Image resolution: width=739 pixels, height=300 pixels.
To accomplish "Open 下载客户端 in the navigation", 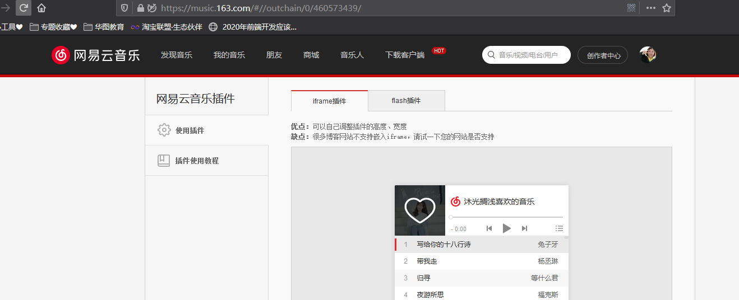I will point(405,55).
